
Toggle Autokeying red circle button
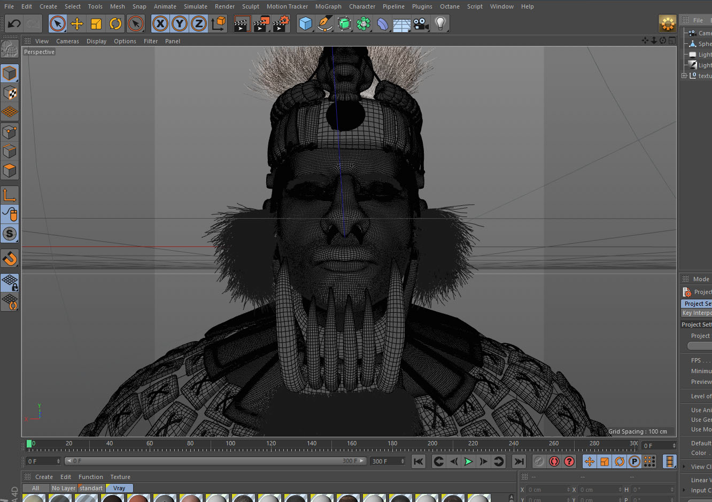pos(554,461)
